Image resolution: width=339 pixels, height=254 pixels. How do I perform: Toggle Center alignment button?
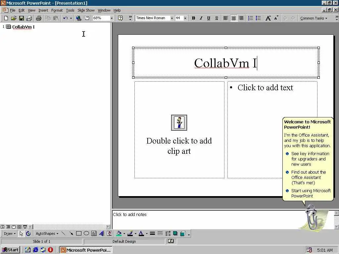(233, 18)
